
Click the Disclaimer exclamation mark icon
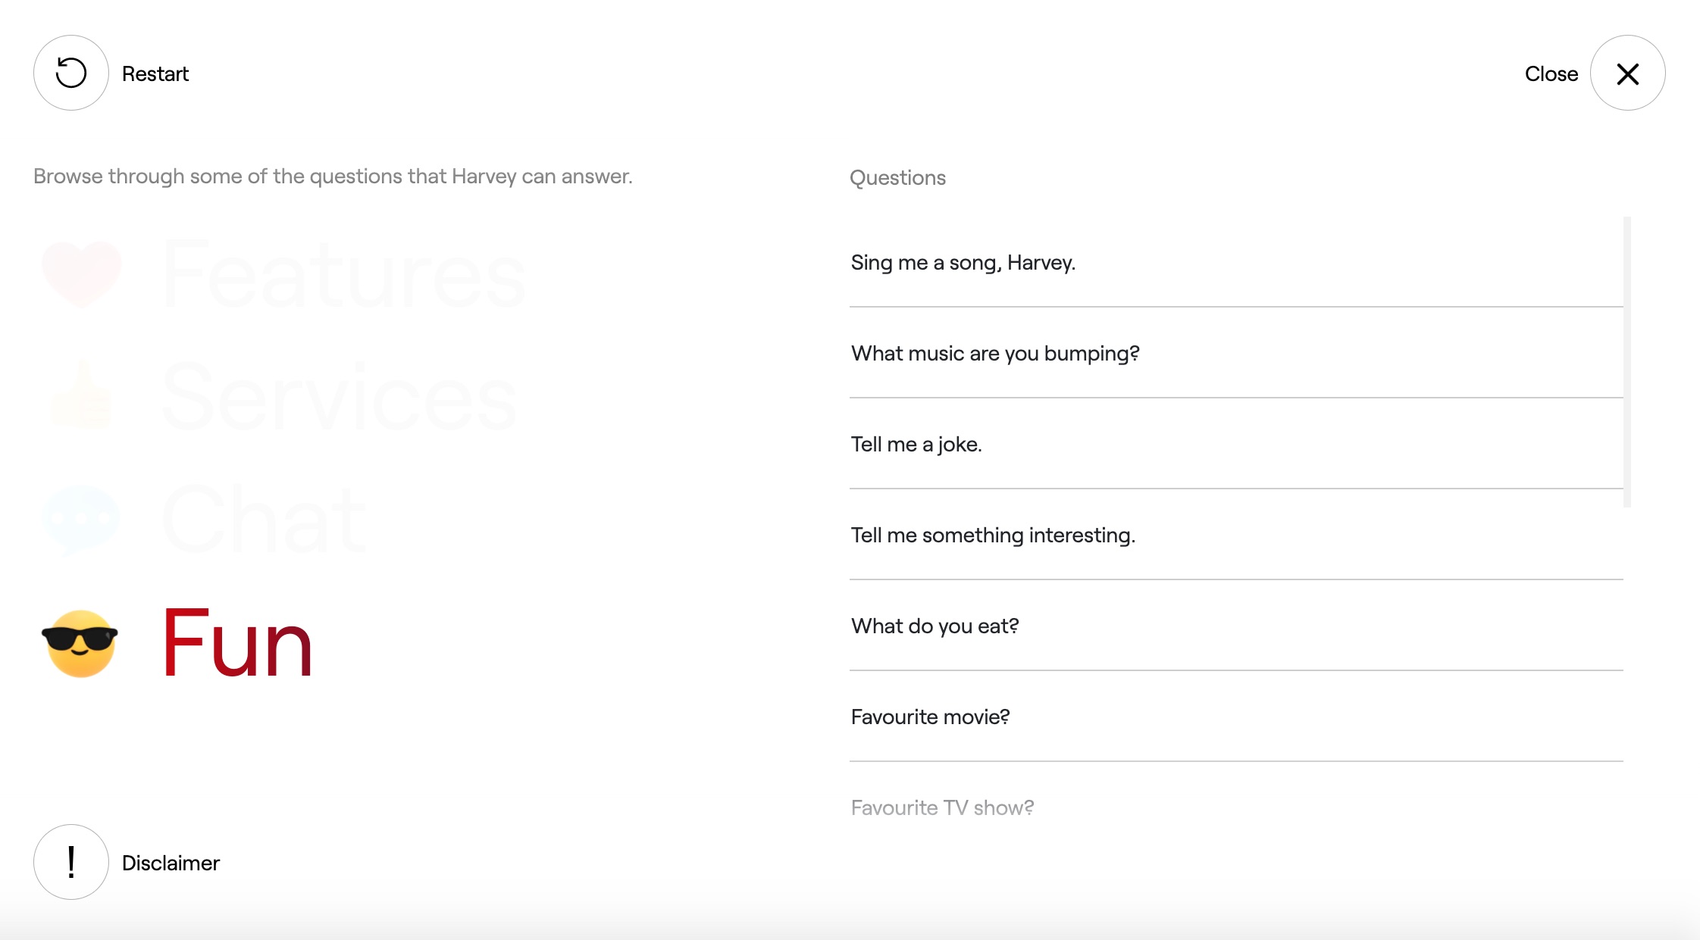pos(71,862)
